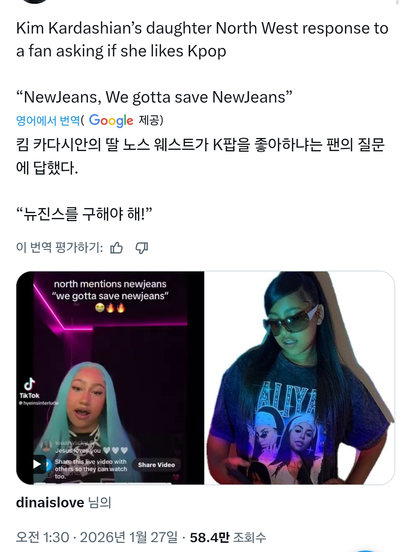
Task: Tap the woahvicky commenter avatar in the video
Action: (46, 445)
